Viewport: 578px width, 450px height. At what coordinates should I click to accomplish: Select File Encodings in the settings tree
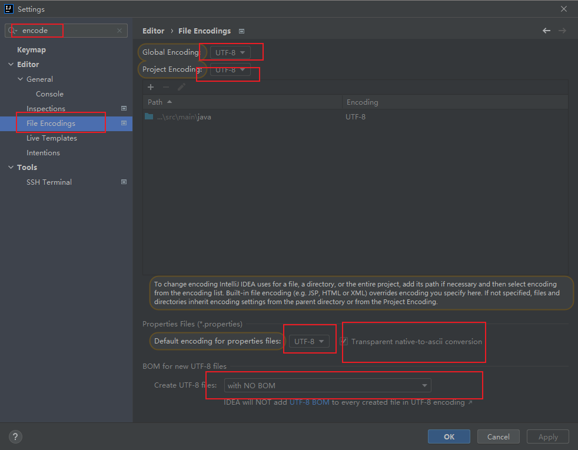click(x=51, y=124)
